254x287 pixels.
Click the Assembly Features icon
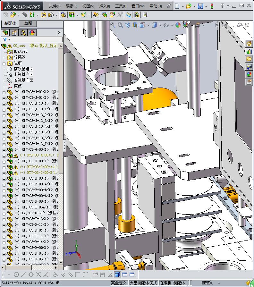(72, 15)
